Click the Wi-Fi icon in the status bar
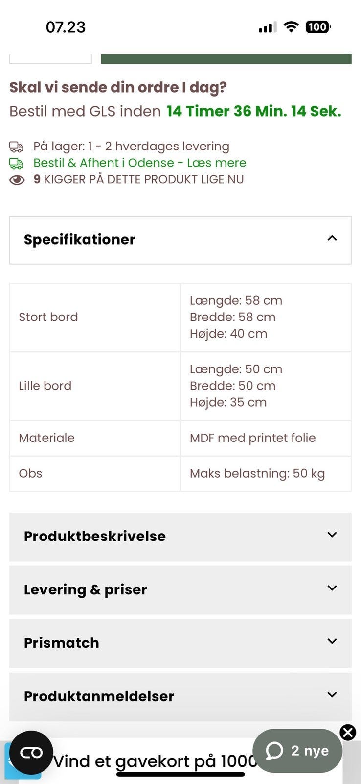Screen dimensions: 361x784 (x=291, y=26)
